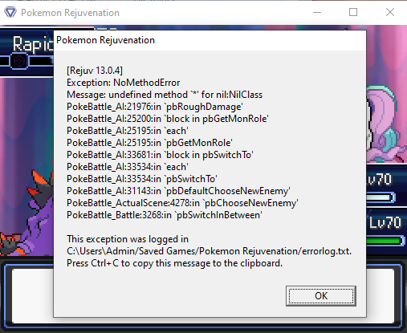
Task: Click the light blue HP bar beside upper Lv70
Action: pos(381,197)
